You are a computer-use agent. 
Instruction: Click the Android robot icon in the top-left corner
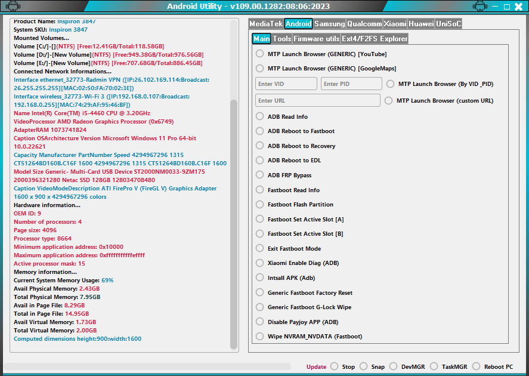coord(13,6)
